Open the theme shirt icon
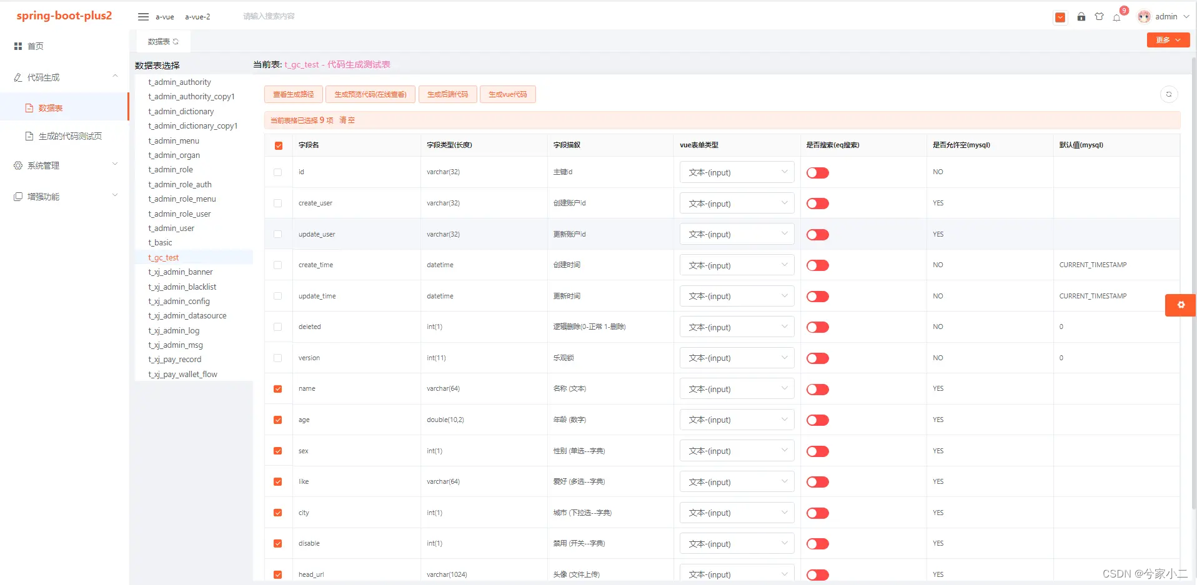This screenshot has width=1197, height=585. pyautogui.click(x=1099, y=17)
